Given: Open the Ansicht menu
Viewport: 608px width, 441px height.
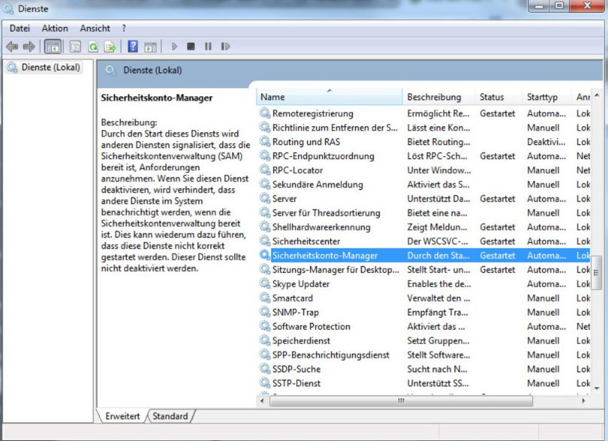Looking at the screenshot, I should [x=95, y=29].
